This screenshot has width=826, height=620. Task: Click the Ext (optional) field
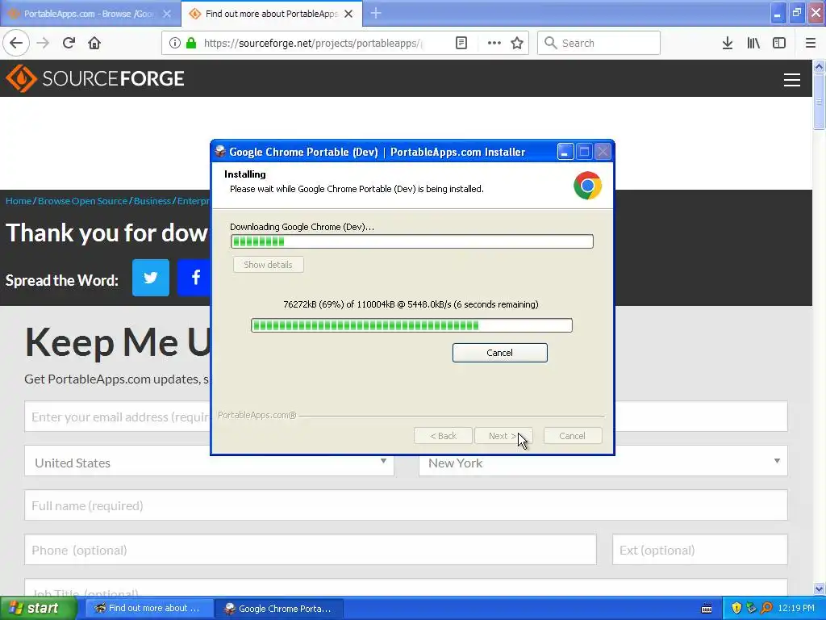point(700,550)
